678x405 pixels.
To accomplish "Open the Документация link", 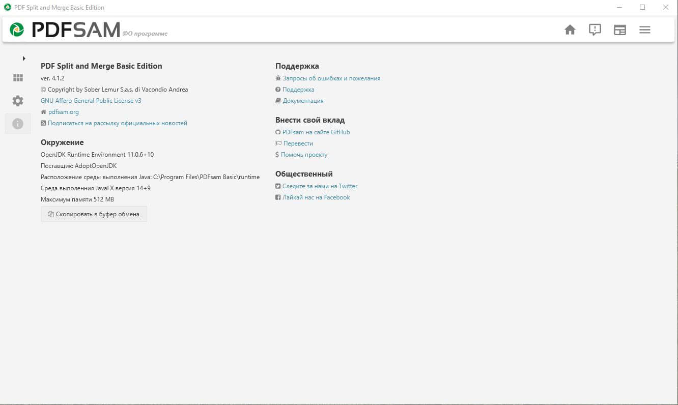I will pos(303,101).
